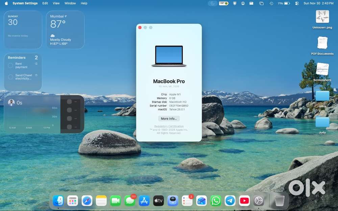Screen dimensions: 338x211
Task: Open the Apple TV app
Action: point(158,201)
